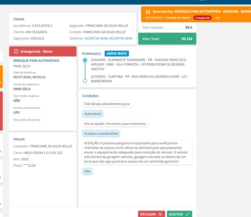Click the origin address marker circle
The image size is (251, 217).
point(85,60)
